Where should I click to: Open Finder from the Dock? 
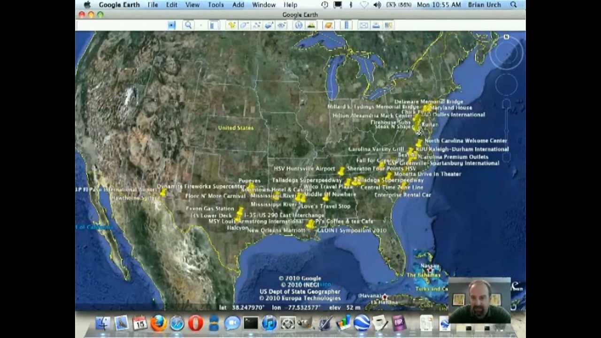(x=103, y=323)
